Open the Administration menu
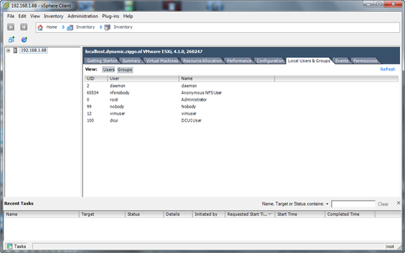 82,16
